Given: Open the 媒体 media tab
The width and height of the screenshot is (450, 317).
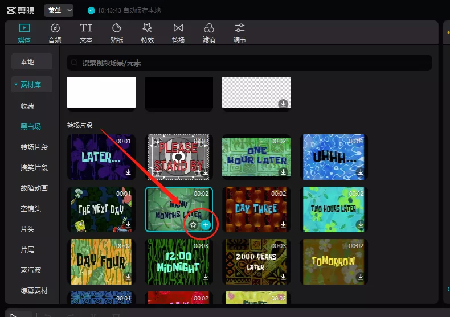Looking at the screenshot, I should tap(24, 33).
